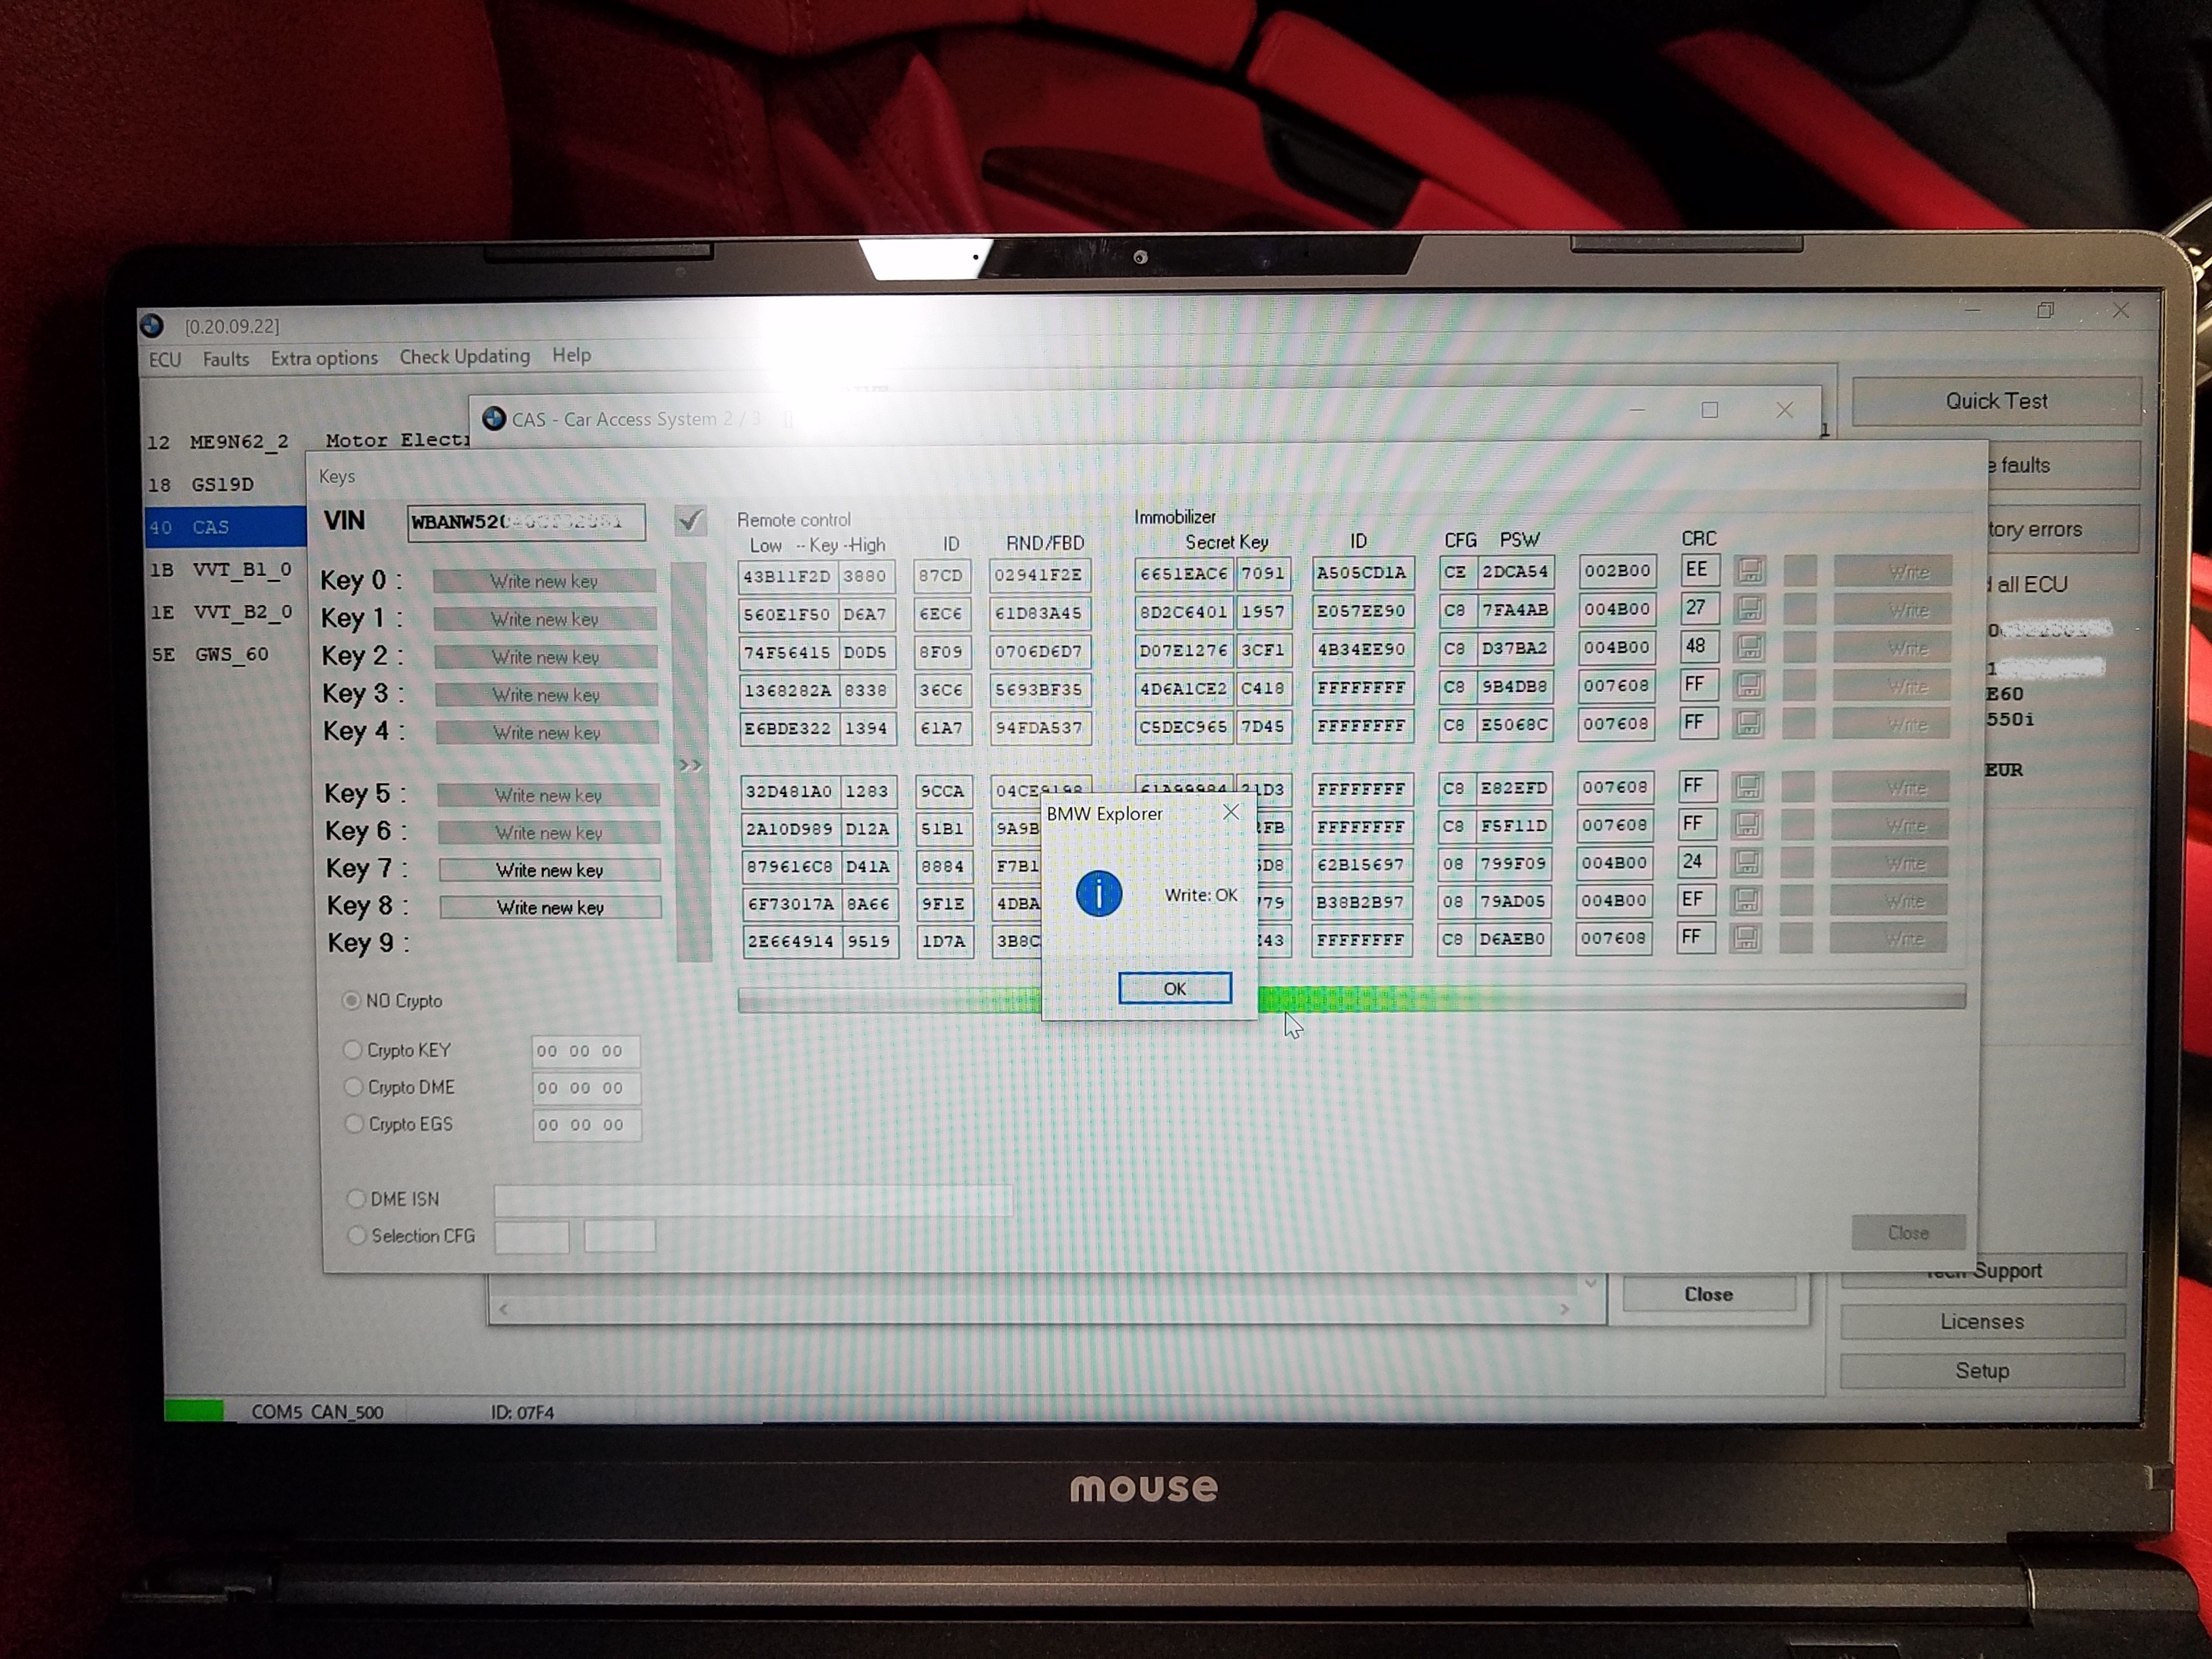Viewport: 2212px width, 1659px height.
Task: Select the Crypto DME radio button
Action: coord(353,1086)
